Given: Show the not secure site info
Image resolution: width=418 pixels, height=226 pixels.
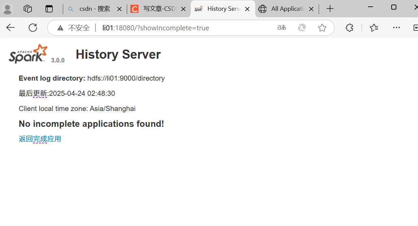Looking at the screenshot, I should click(x=74, y=28).
